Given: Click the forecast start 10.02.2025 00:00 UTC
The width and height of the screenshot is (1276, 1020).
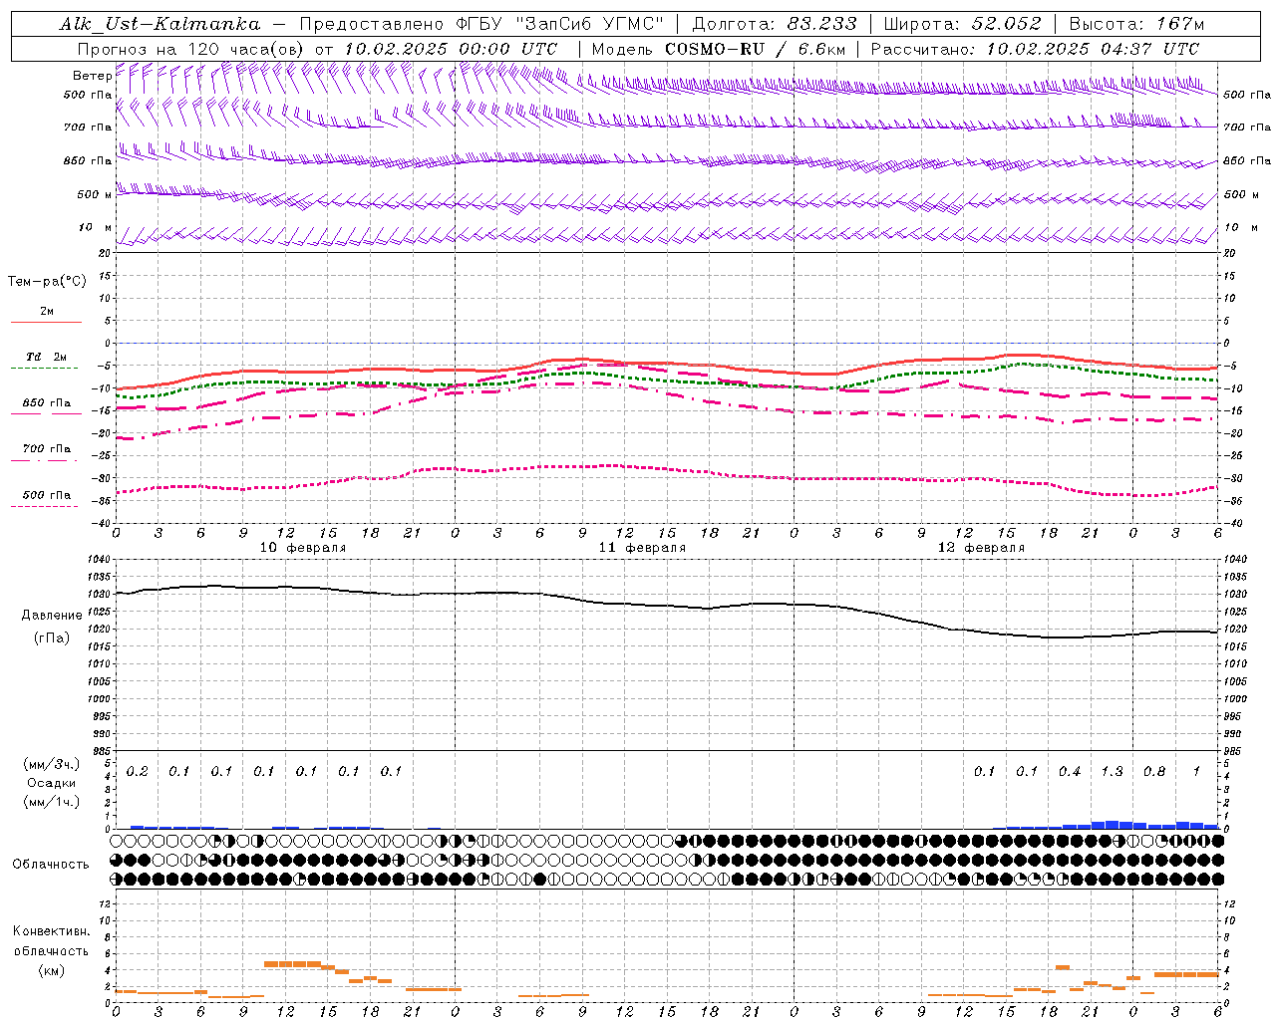Looking at the screenshot, I should coord(451,49).
